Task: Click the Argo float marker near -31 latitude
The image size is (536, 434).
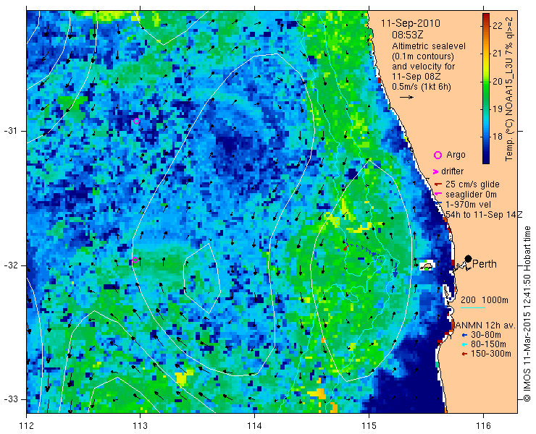Action: (x=136, y=122)
